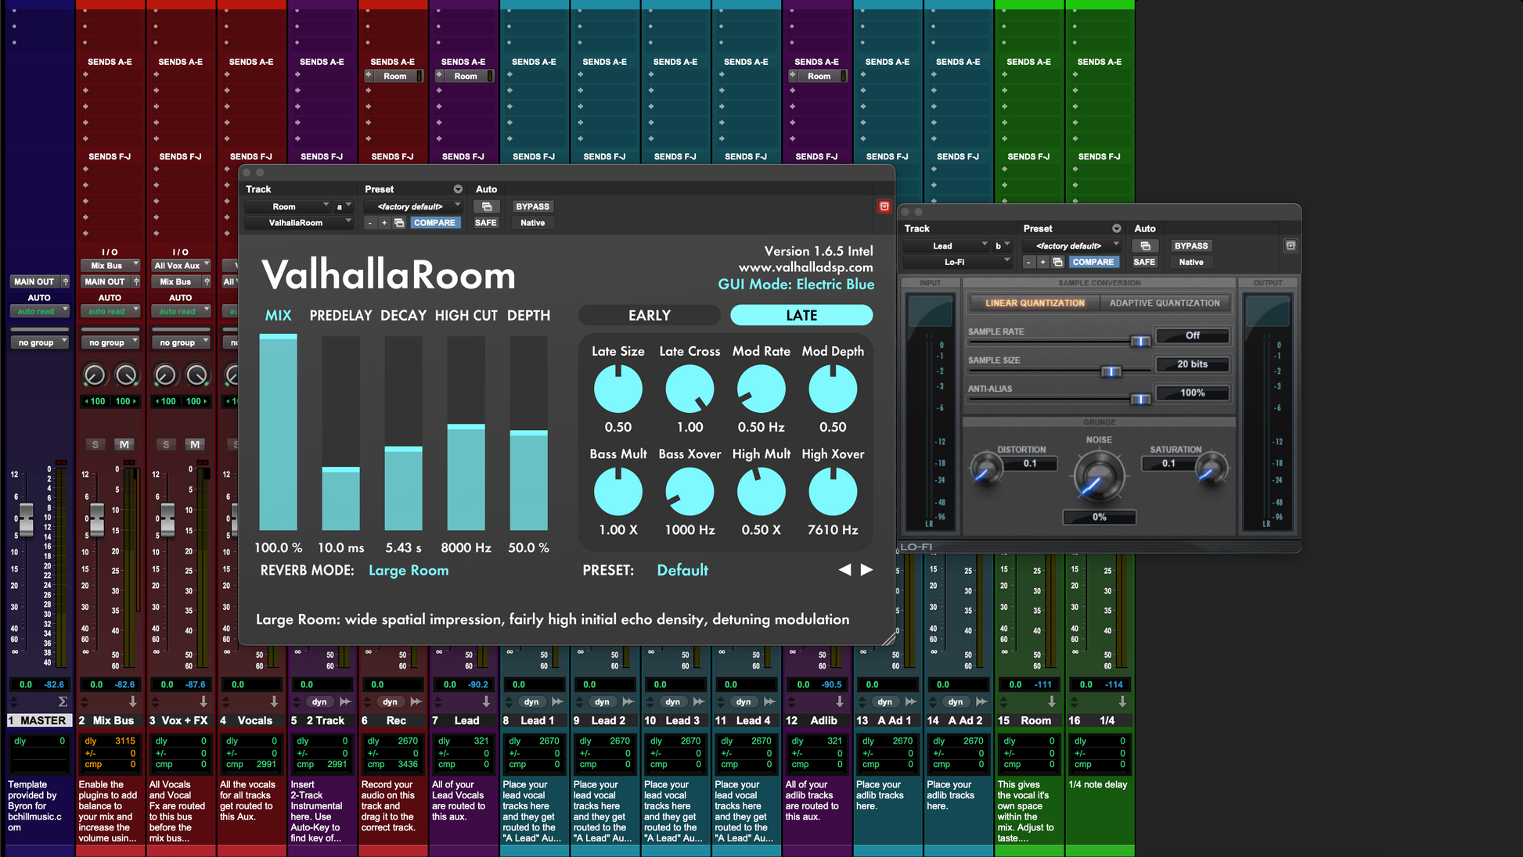Viewport: 1523px width, 857px height.
Task: Select the Adaptive Quantization tab
Action: coord(1164,303)
